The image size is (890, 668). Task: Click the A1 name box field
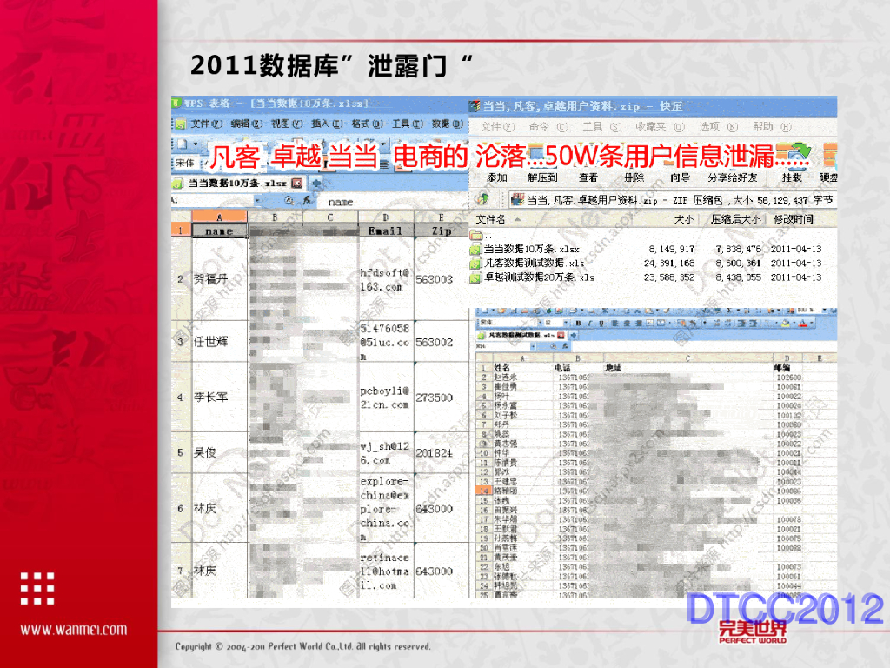click(212, 200)
